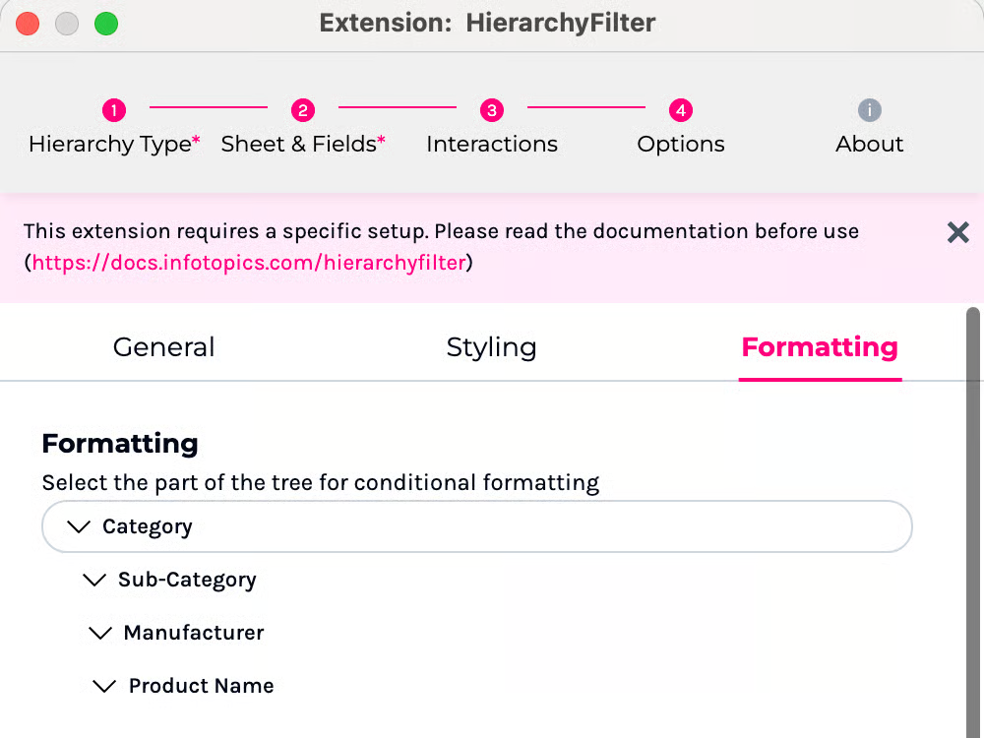Click the step 1 circle icon

(114, 110)
